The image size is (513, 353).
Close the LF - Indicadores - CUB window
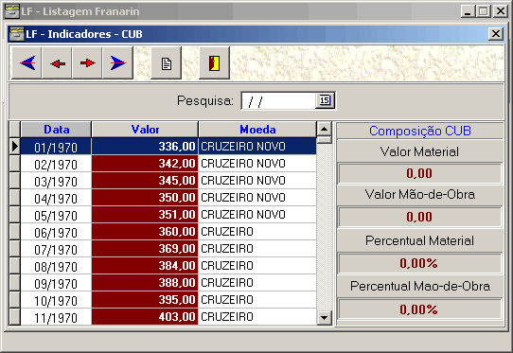coord(496,34)
